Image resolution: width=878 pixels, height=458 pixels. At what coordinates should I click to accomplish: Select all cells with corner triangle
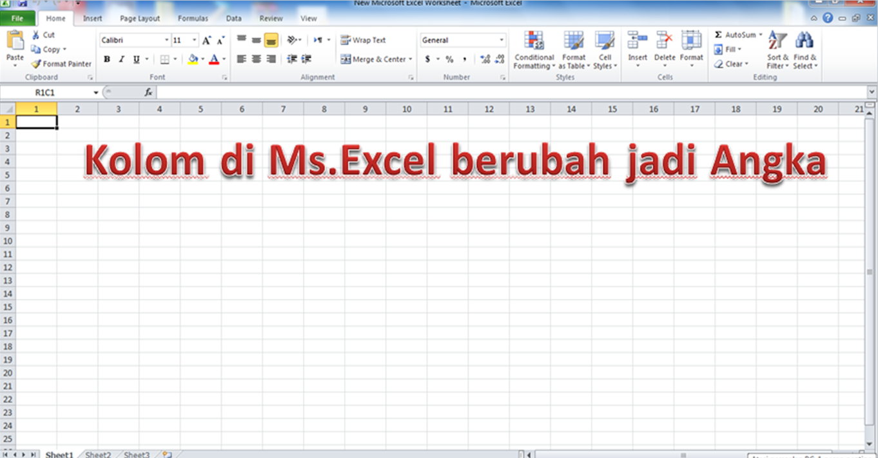[8, 110]
